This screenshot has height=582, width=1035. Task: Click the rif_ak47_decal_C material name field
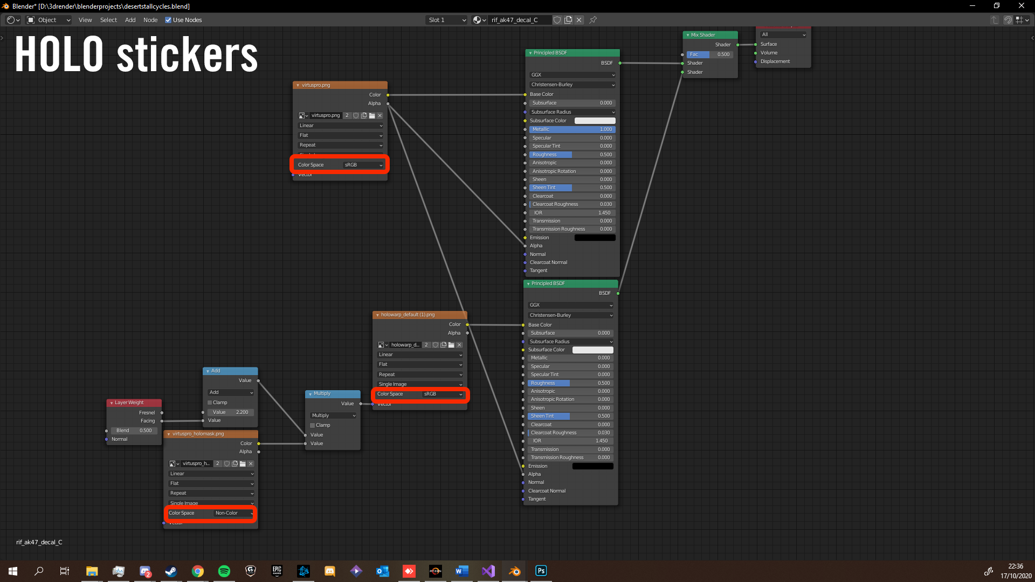pos(519,20)
